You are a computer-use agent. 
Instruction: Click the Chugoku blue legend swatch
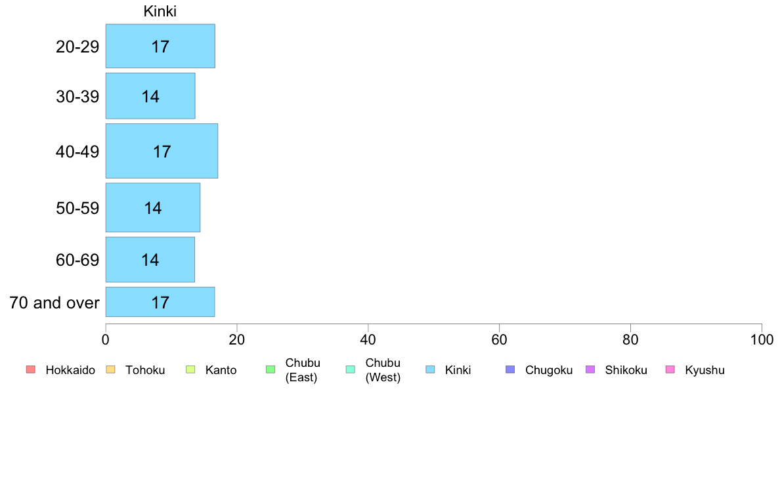point(510,370)
